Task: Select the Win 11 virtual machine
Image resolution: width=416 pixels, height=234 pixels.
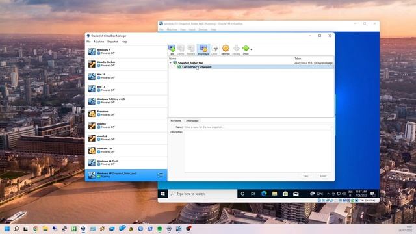Action: [126, 88]
